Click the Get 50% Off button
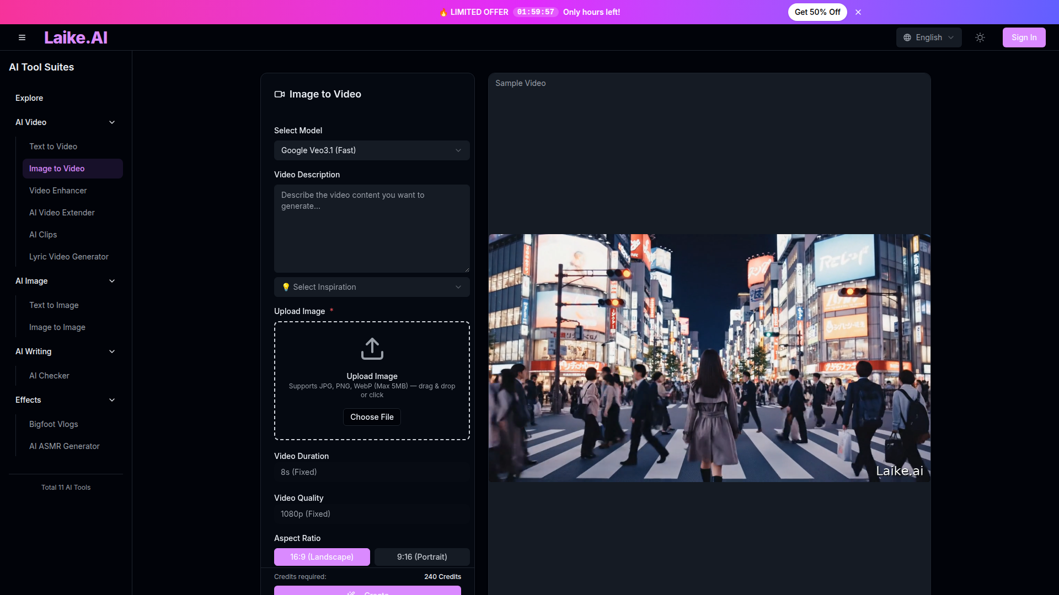Viewport: 1059px width, 595px height. point(817,12)
